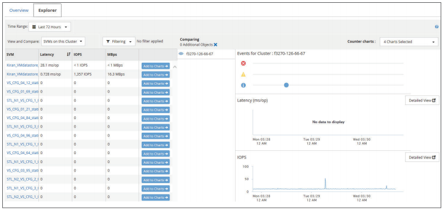The image size is (443, 210).
Task: Click the No filter applied text
Action: coord(150,41)
